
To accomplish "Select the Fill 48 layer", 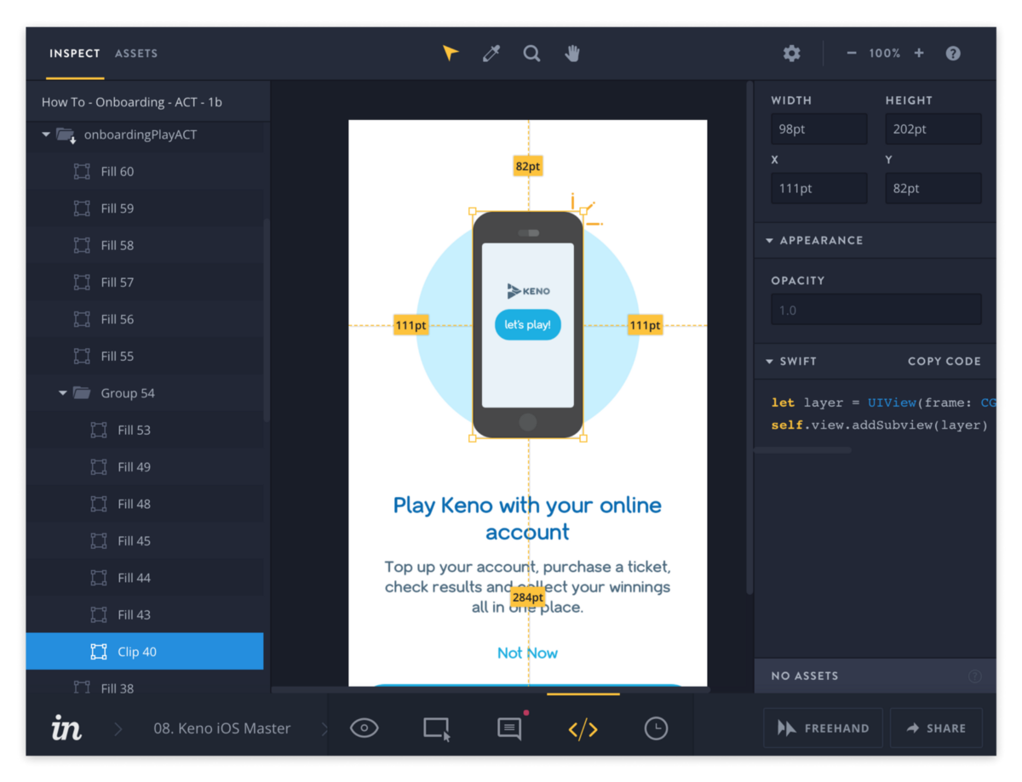I will pos(145,505).
